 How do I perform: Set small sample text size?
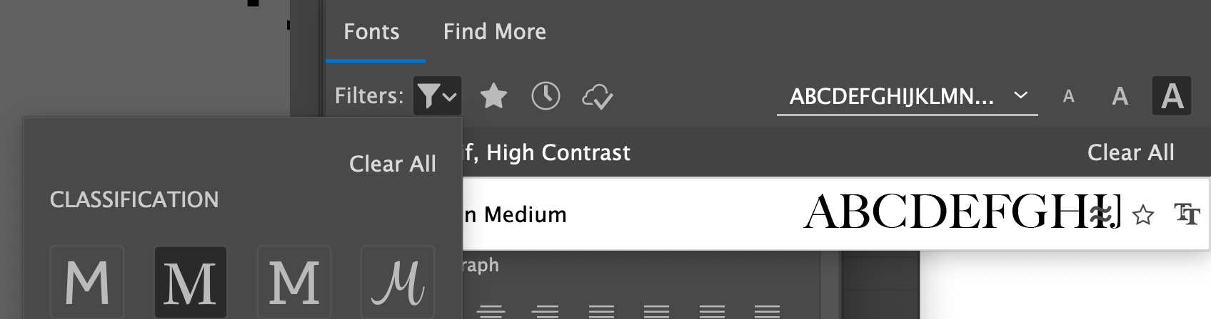coord(1069,96)
